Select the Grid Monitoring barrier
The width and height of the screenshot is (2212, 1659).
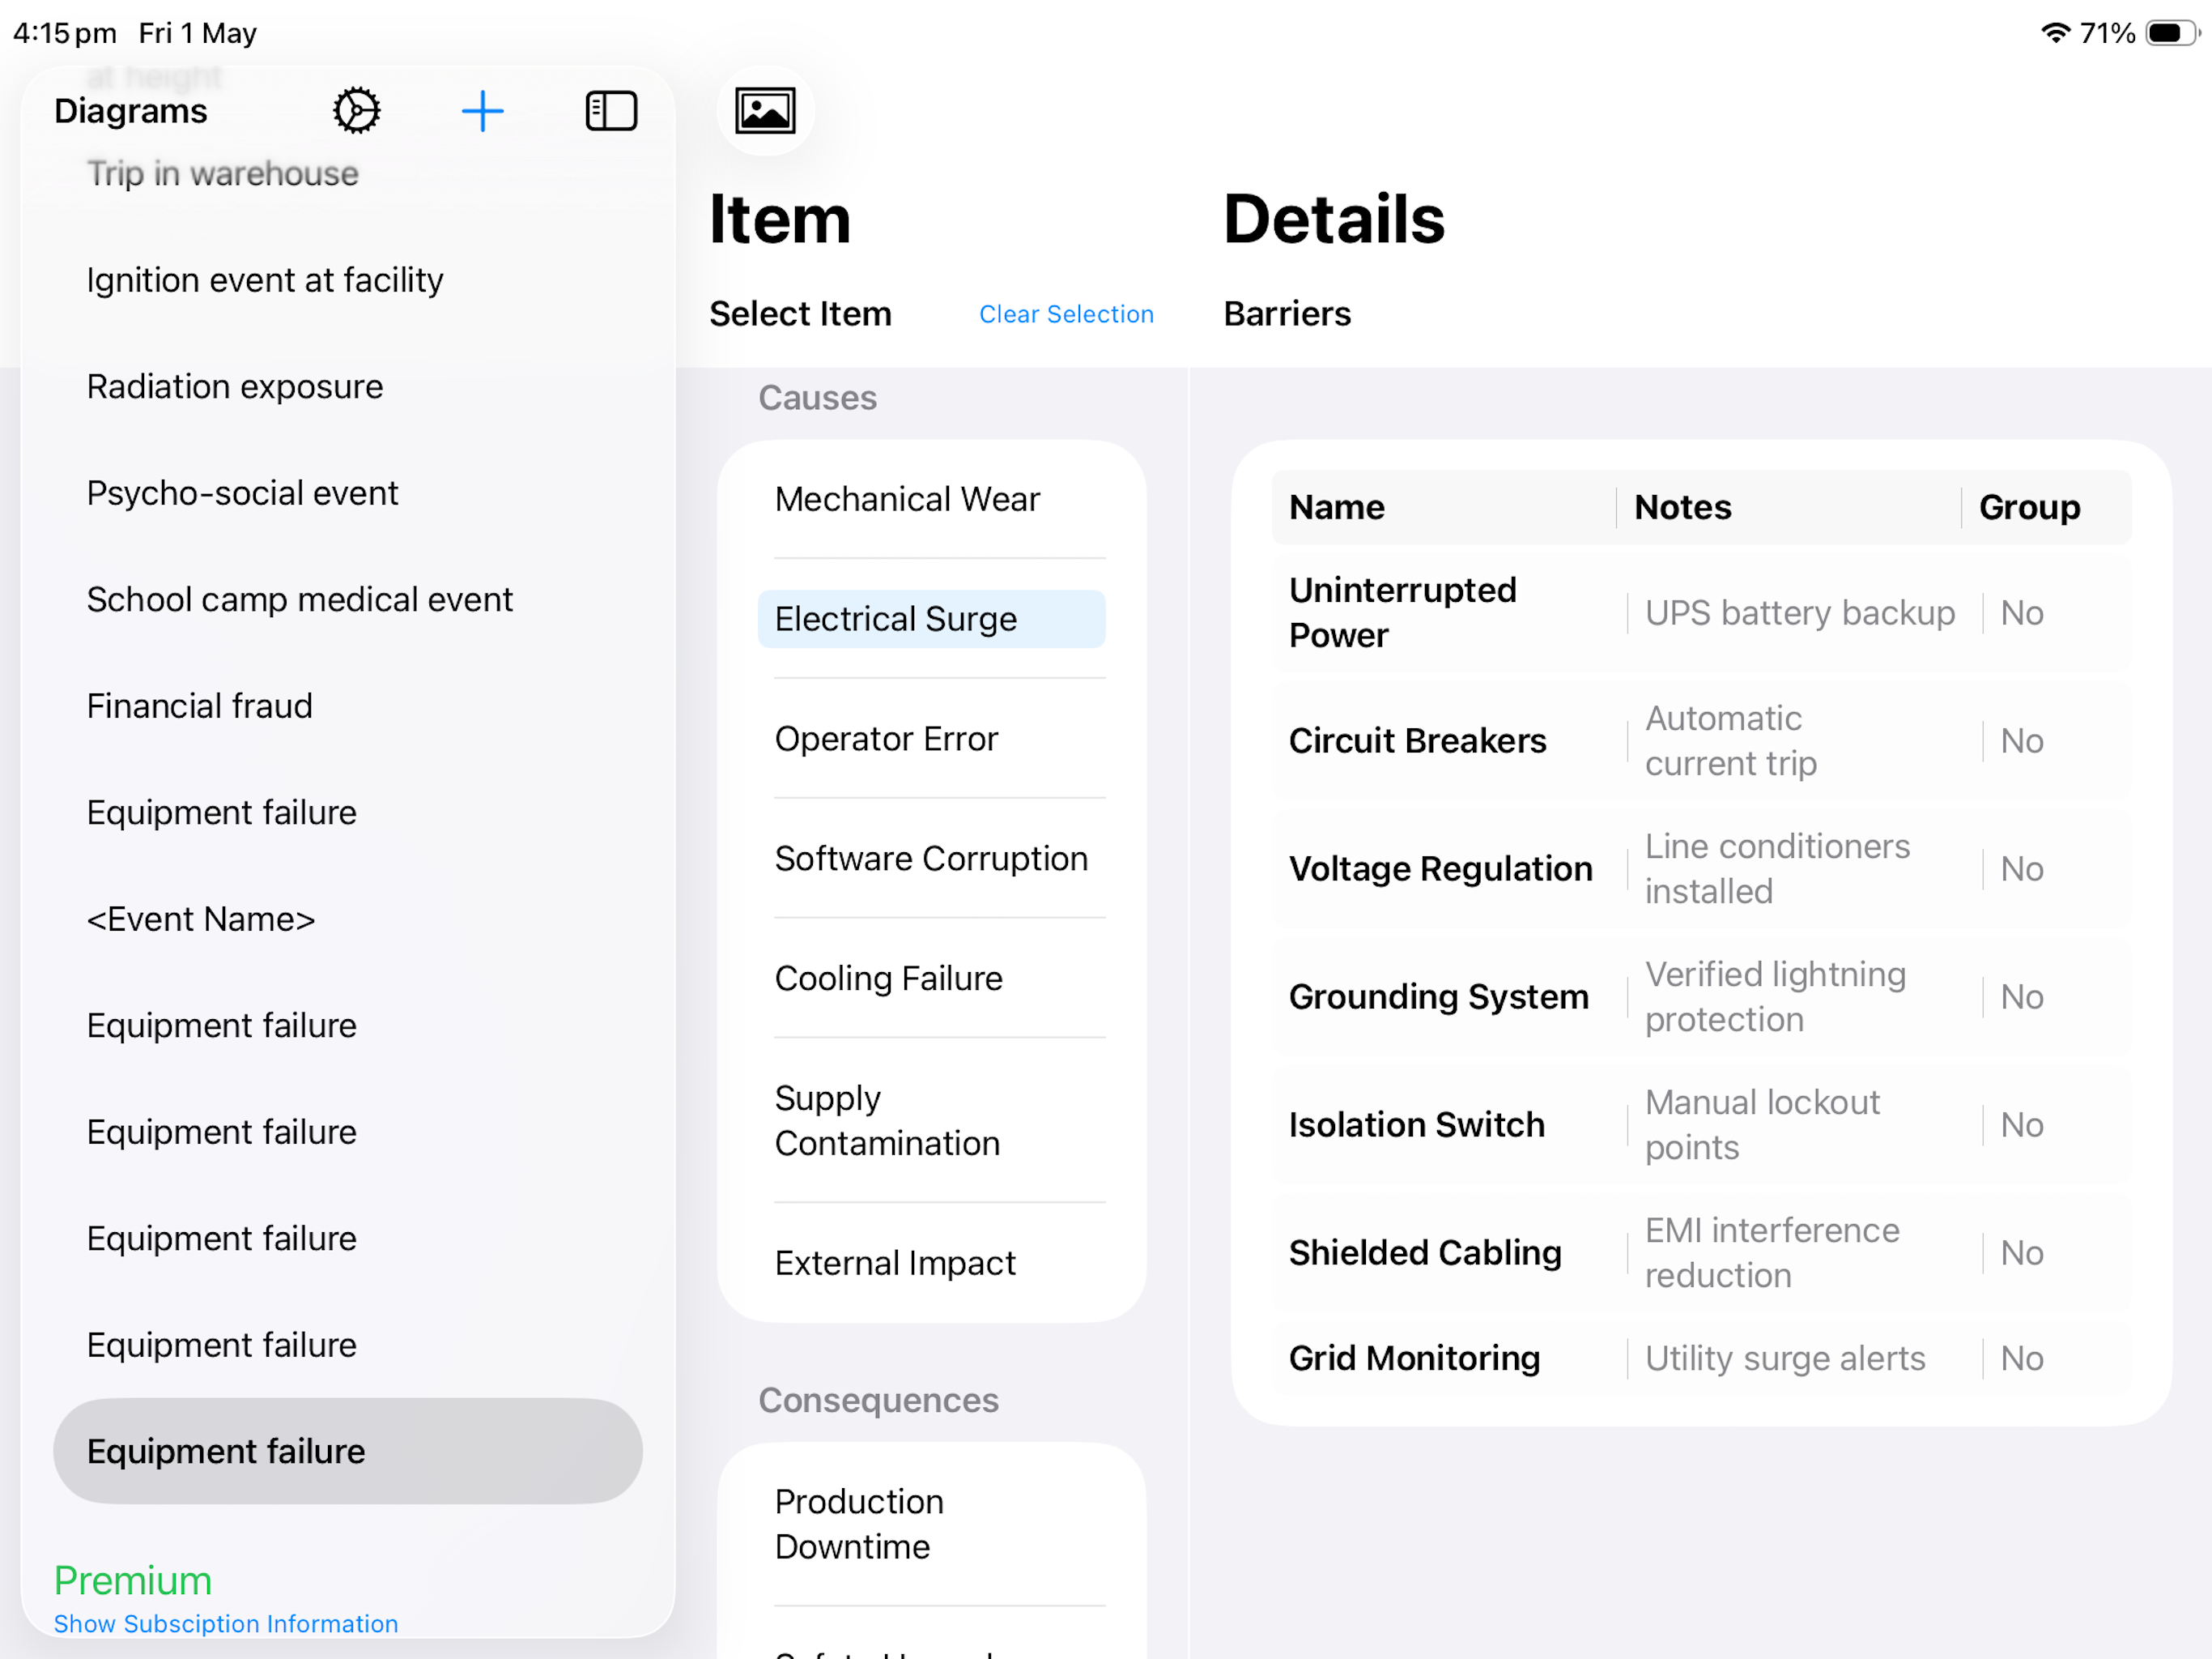[1414, 1358]
